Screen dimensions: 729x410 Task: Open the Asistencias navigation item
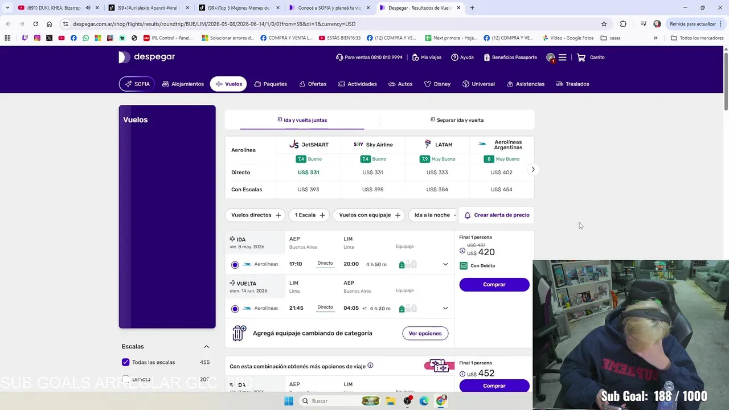pos(525,84)
